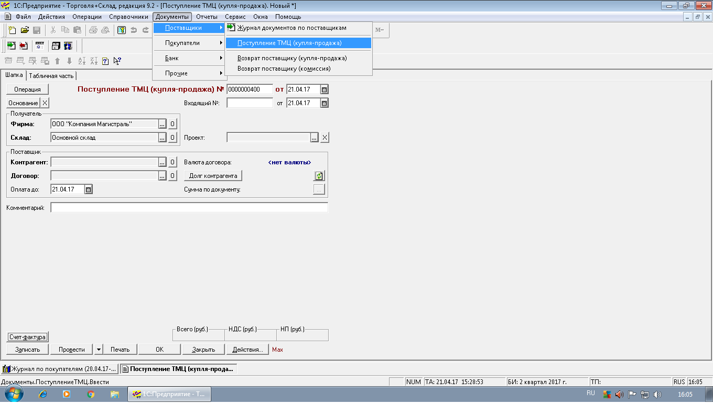713x404 pixels.
Task: Click the green refresh icon near currency
Action: point(319,176)
